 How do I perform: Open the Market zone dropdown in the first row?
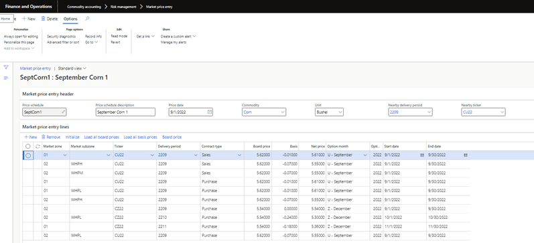(x=65, y=155)
